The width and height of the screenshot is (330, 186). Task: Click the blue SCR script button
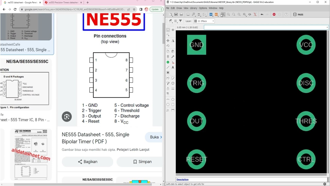point(211,14)
